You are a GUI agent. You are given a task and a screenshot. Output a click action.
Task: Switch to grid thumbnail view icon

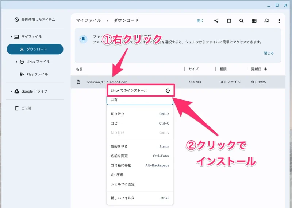pyautogui.click(x=254, y=21)
